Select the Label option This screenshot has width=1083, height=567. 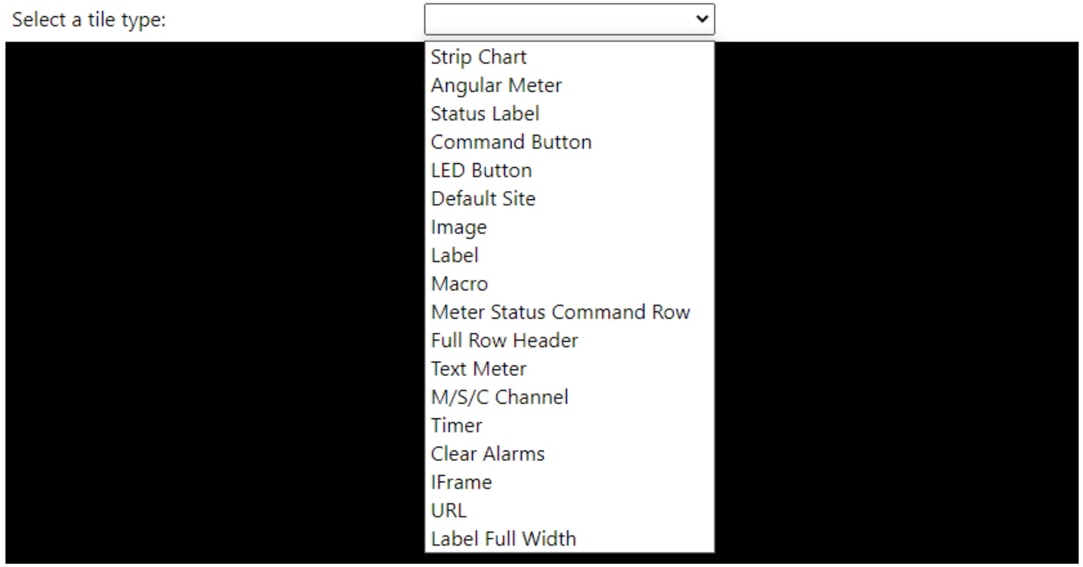455,256
